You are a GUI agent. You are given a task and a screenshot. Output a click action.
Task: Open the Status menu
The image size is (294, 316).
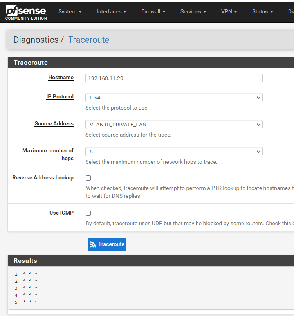263,11
